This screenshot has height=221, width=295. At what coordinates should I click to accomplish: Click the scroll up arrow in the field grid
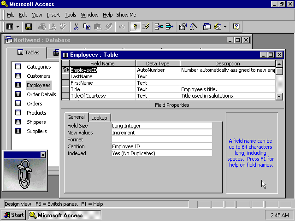pyautogui.click(x=279, y=64)
